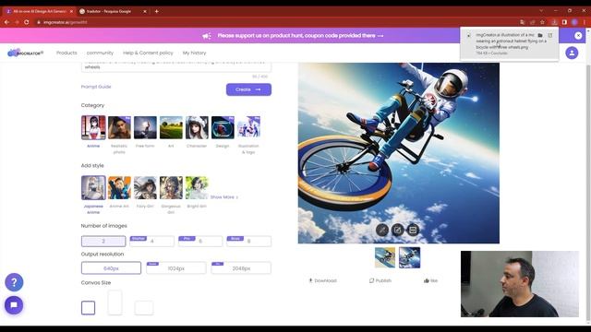The image size is (591, 332).
Task: Open the community page
Action: (x=100, y=53)
